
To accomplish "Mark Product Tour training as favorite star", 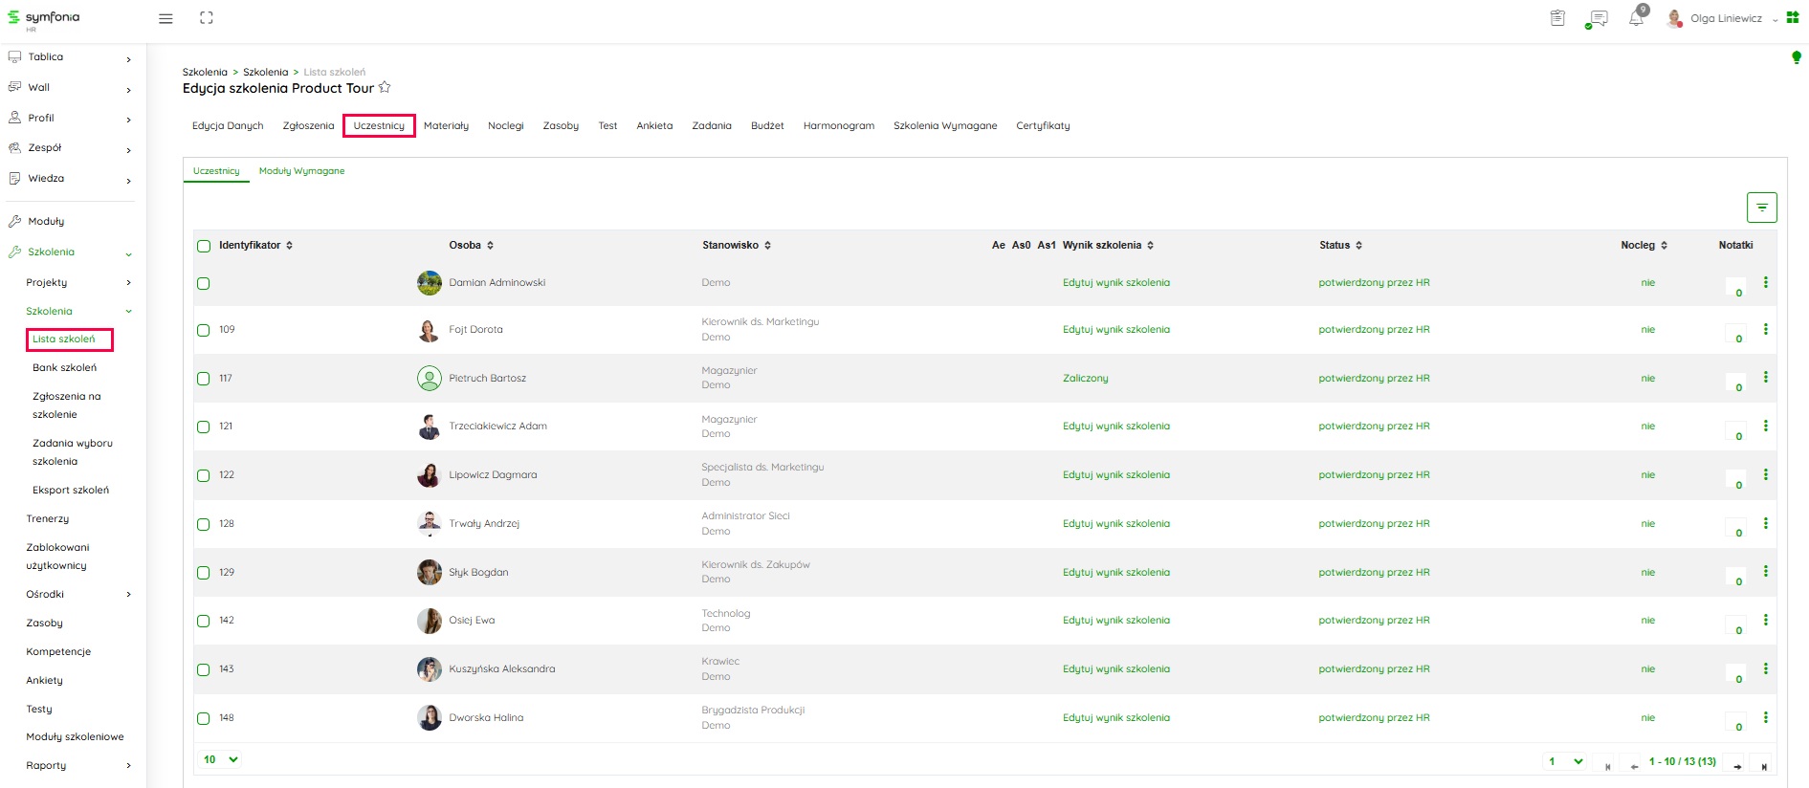I will (385, 88).
